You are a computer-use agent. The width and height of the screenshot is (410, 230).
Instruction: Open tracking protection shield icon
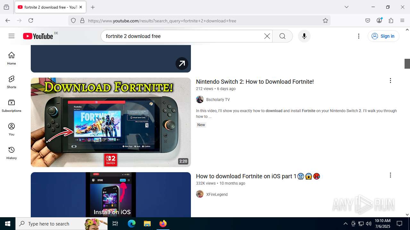(73, 21)
